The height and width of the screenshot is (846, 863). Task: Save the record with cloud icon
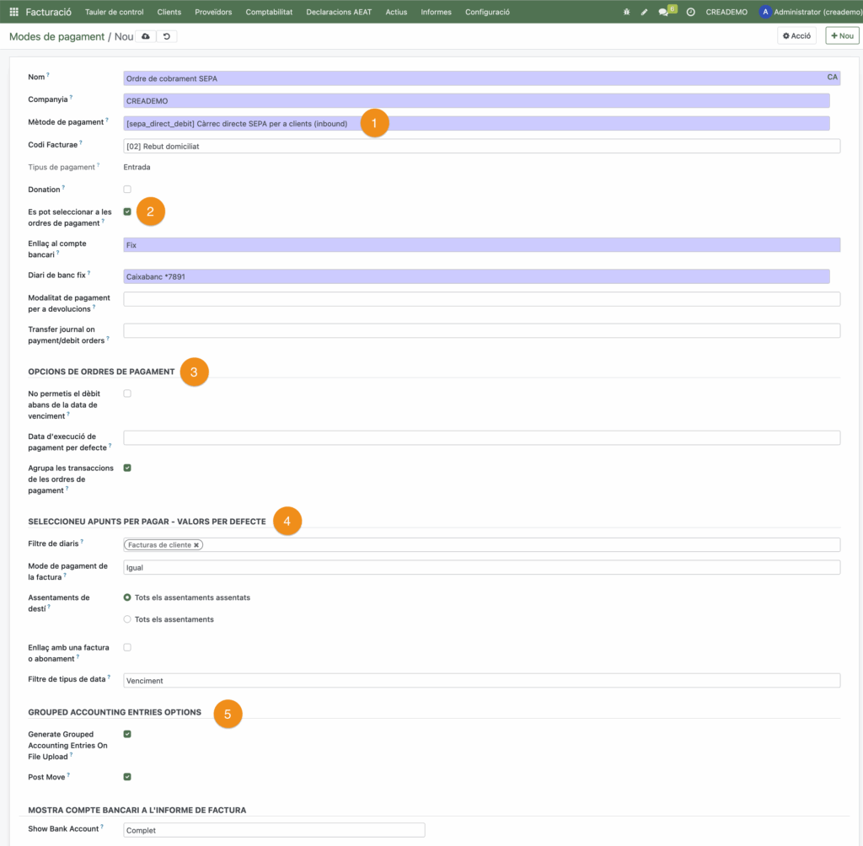[x=146, y=36]
